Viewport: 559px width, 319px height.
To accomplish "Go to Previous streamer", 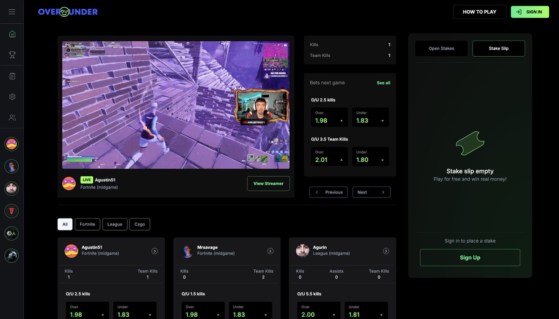I will click(x=328, y=192).
